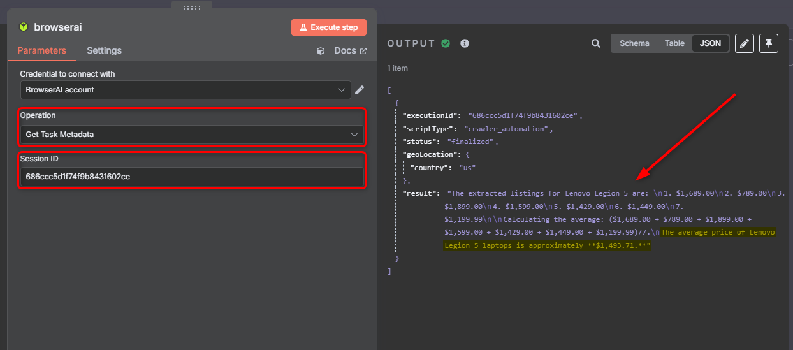Screen dimensions: 793x350
Task: Click the "Credential to connect with" label
Action: (x=68, y=74)
